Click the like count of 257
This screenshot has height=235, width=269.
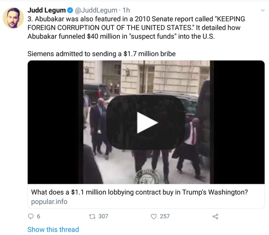click(165, 216)
